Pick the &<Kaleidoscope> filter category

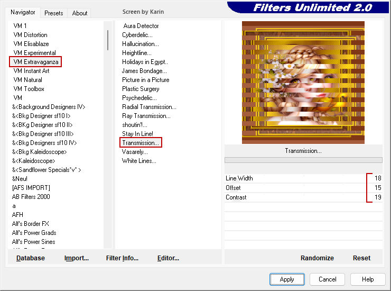[34, 161]
